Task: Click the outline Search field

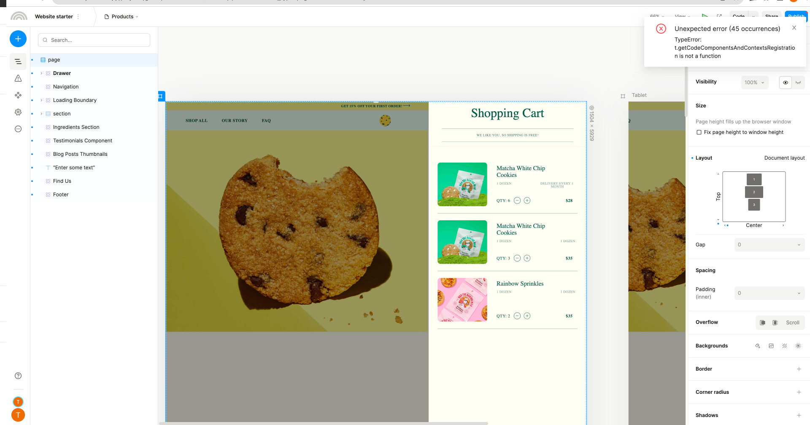Action: (94, 40)
